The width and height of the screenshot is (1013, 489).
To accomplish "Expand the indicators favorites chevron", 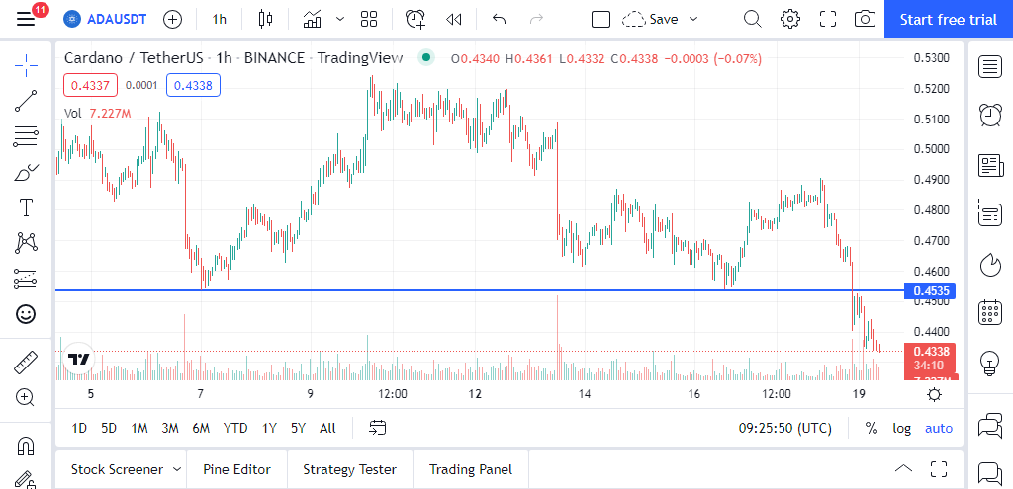I will pos(340,20).
